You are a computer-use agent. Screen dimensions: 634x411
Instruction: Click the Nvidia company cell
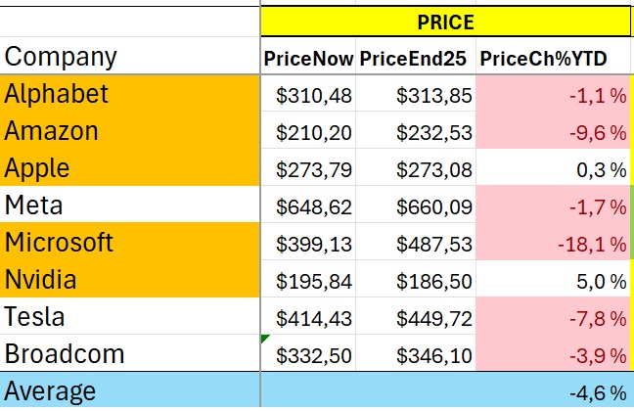pos(130,280)
